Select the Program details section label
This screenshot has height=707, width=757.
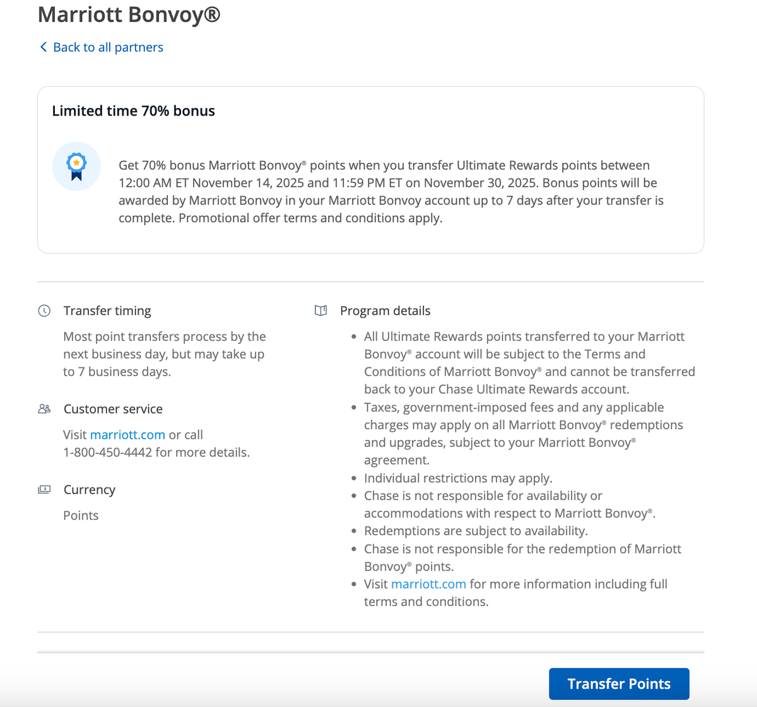[385, 310]
